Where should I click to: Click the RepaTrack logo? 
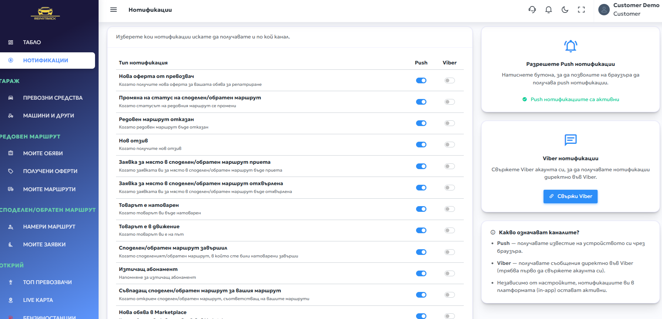pos(45,14)
